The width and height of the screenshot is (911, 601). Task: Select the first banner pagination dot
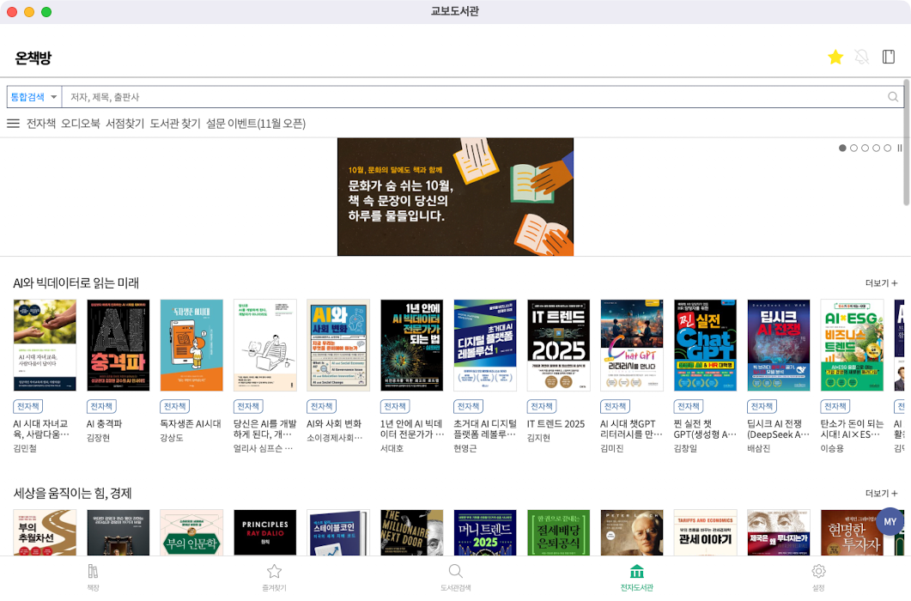tap(842, 149)
